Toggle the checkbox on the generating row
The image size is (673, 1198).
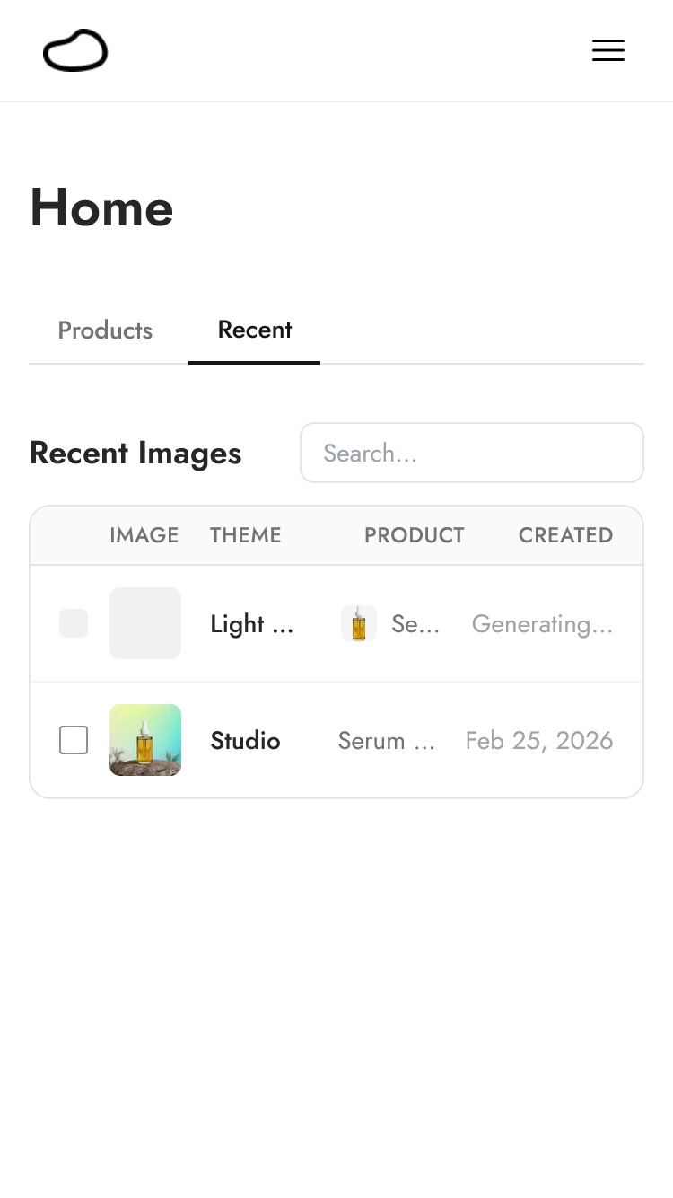tap(74, 623)
